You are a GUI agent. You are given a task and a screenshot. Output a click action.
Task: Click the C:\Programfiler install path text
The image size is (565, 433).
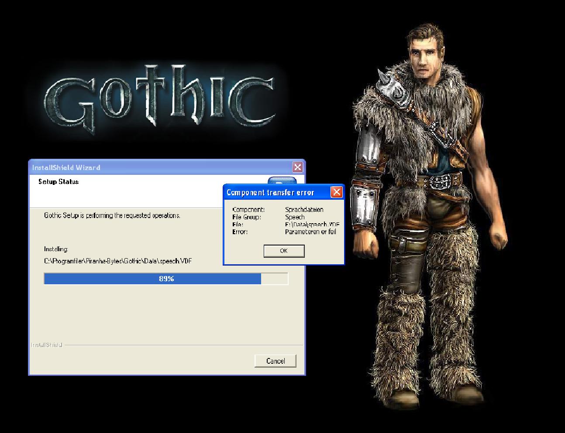(x=118, y=261)
